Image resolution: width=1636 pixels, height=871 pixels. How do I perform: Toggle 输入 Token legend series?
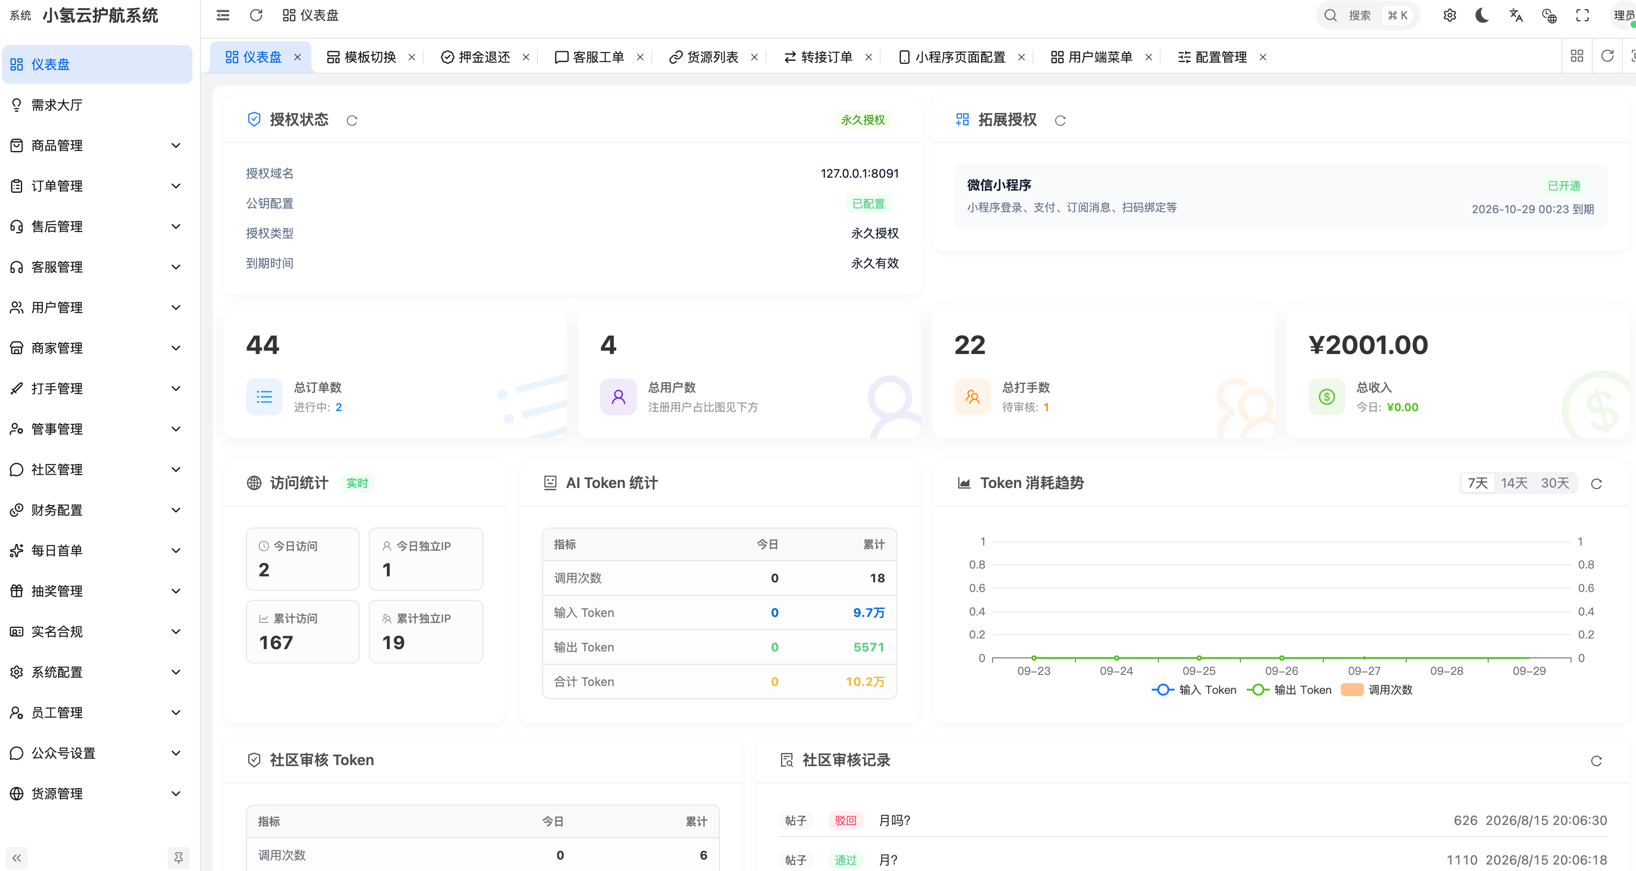point(1194,690)
